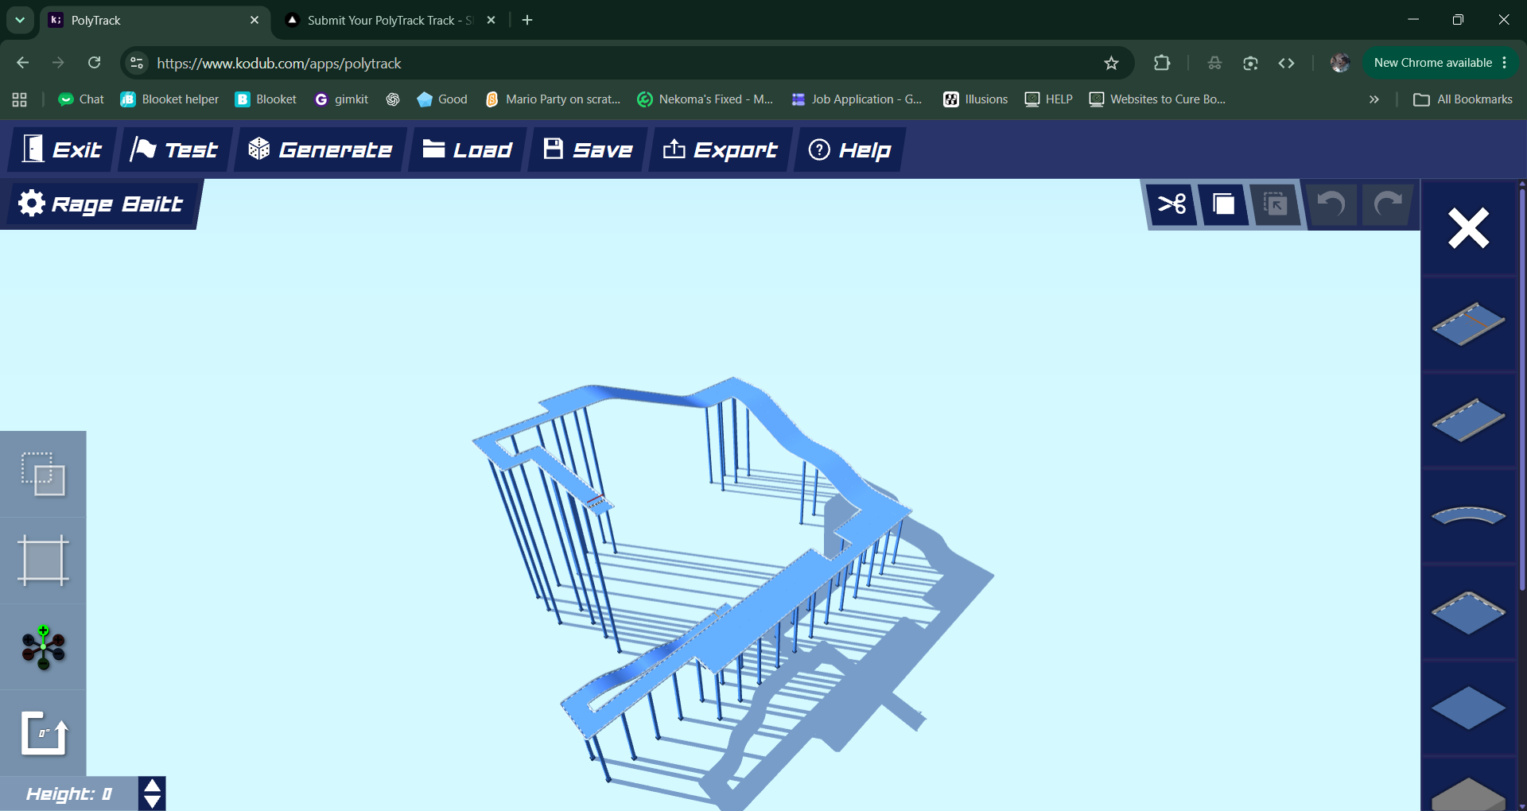Activate the dashed box selection tool
Image resolution: width=1527 pixels, height=811 pixels.
click(x=43, y=474)
